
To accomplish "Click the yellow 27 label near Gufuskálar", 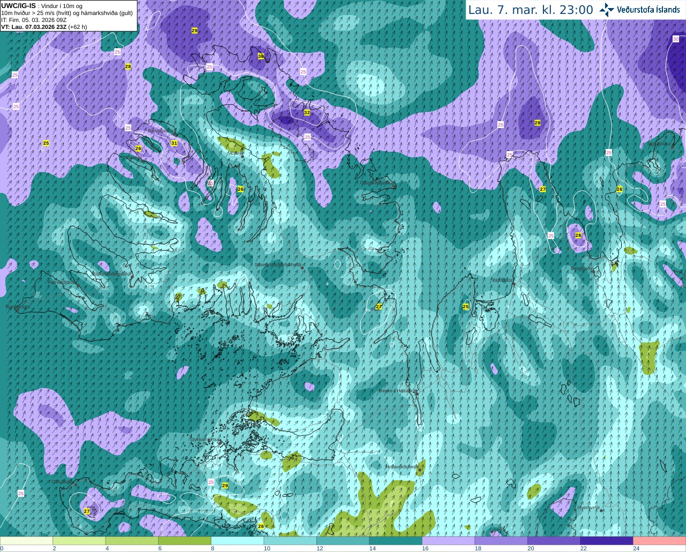I will 87,511.
